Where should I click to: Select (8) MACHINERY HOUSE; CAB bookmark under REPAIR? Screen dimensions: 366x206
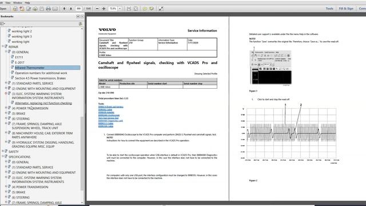pyautogui.click(x=42, y=135)
